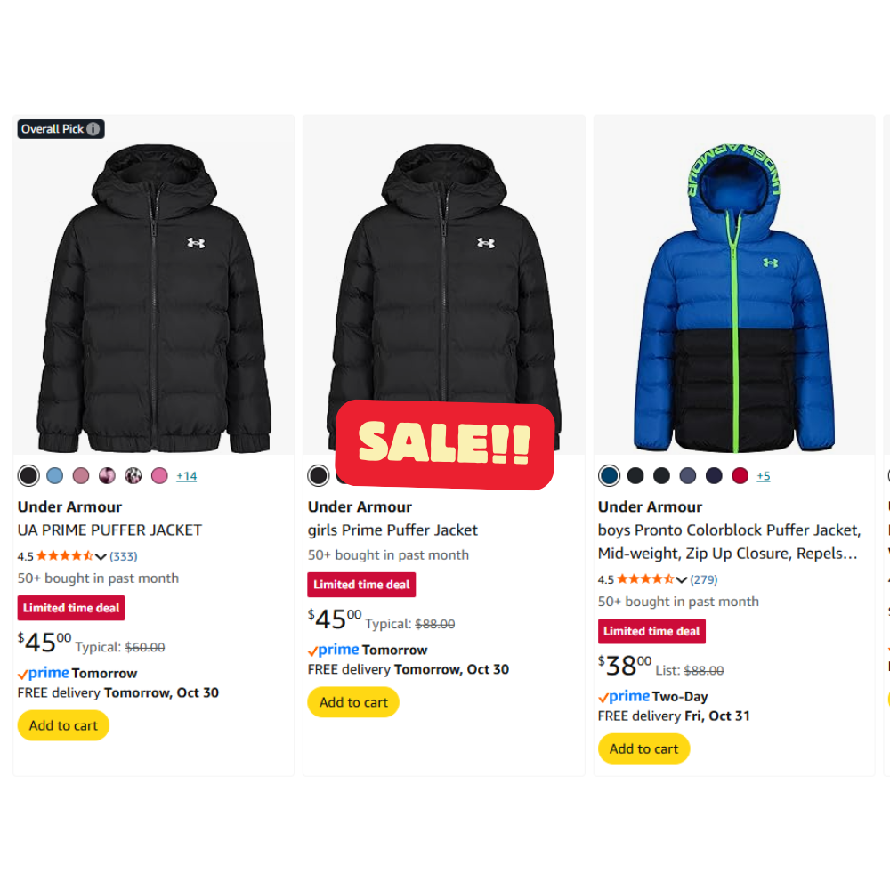Open the girls Prime Puffer Jacket title link
The height and width of the screenshot is (890, 890).
[x=392, y=530]
